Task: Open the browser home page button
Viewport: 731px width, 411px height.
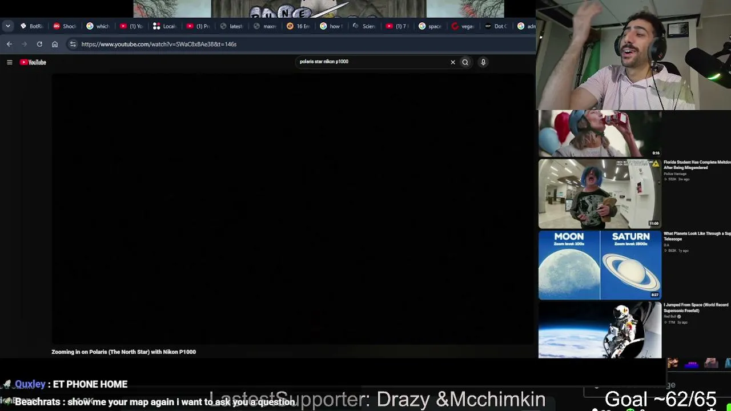Action: tap(55, 44)
